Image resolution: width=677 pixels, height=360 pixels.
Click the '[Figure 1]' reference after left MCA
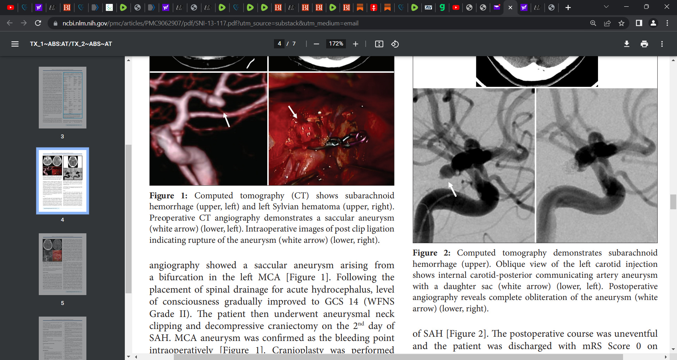[308, 277]
